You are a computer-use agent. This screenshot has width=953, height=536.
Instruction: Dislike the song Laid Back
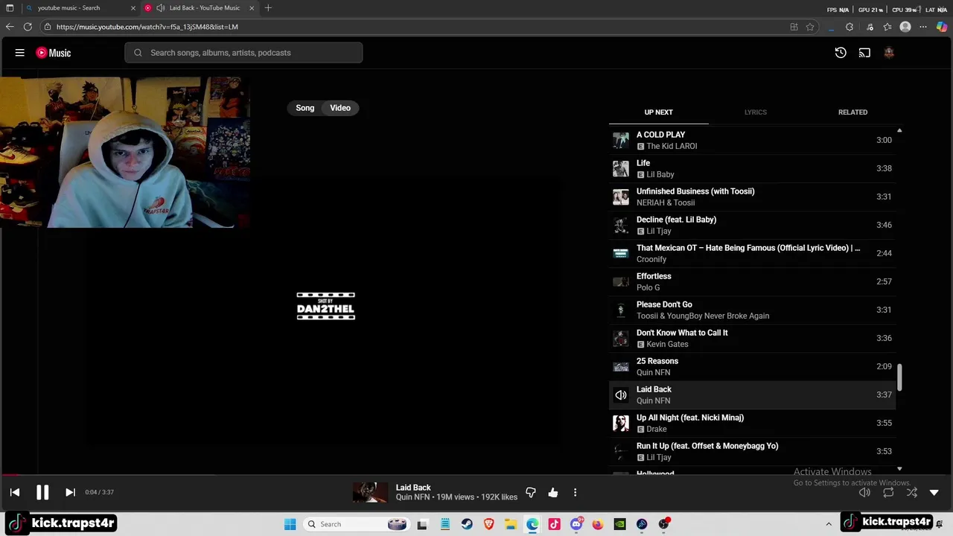tap(531, 493)
